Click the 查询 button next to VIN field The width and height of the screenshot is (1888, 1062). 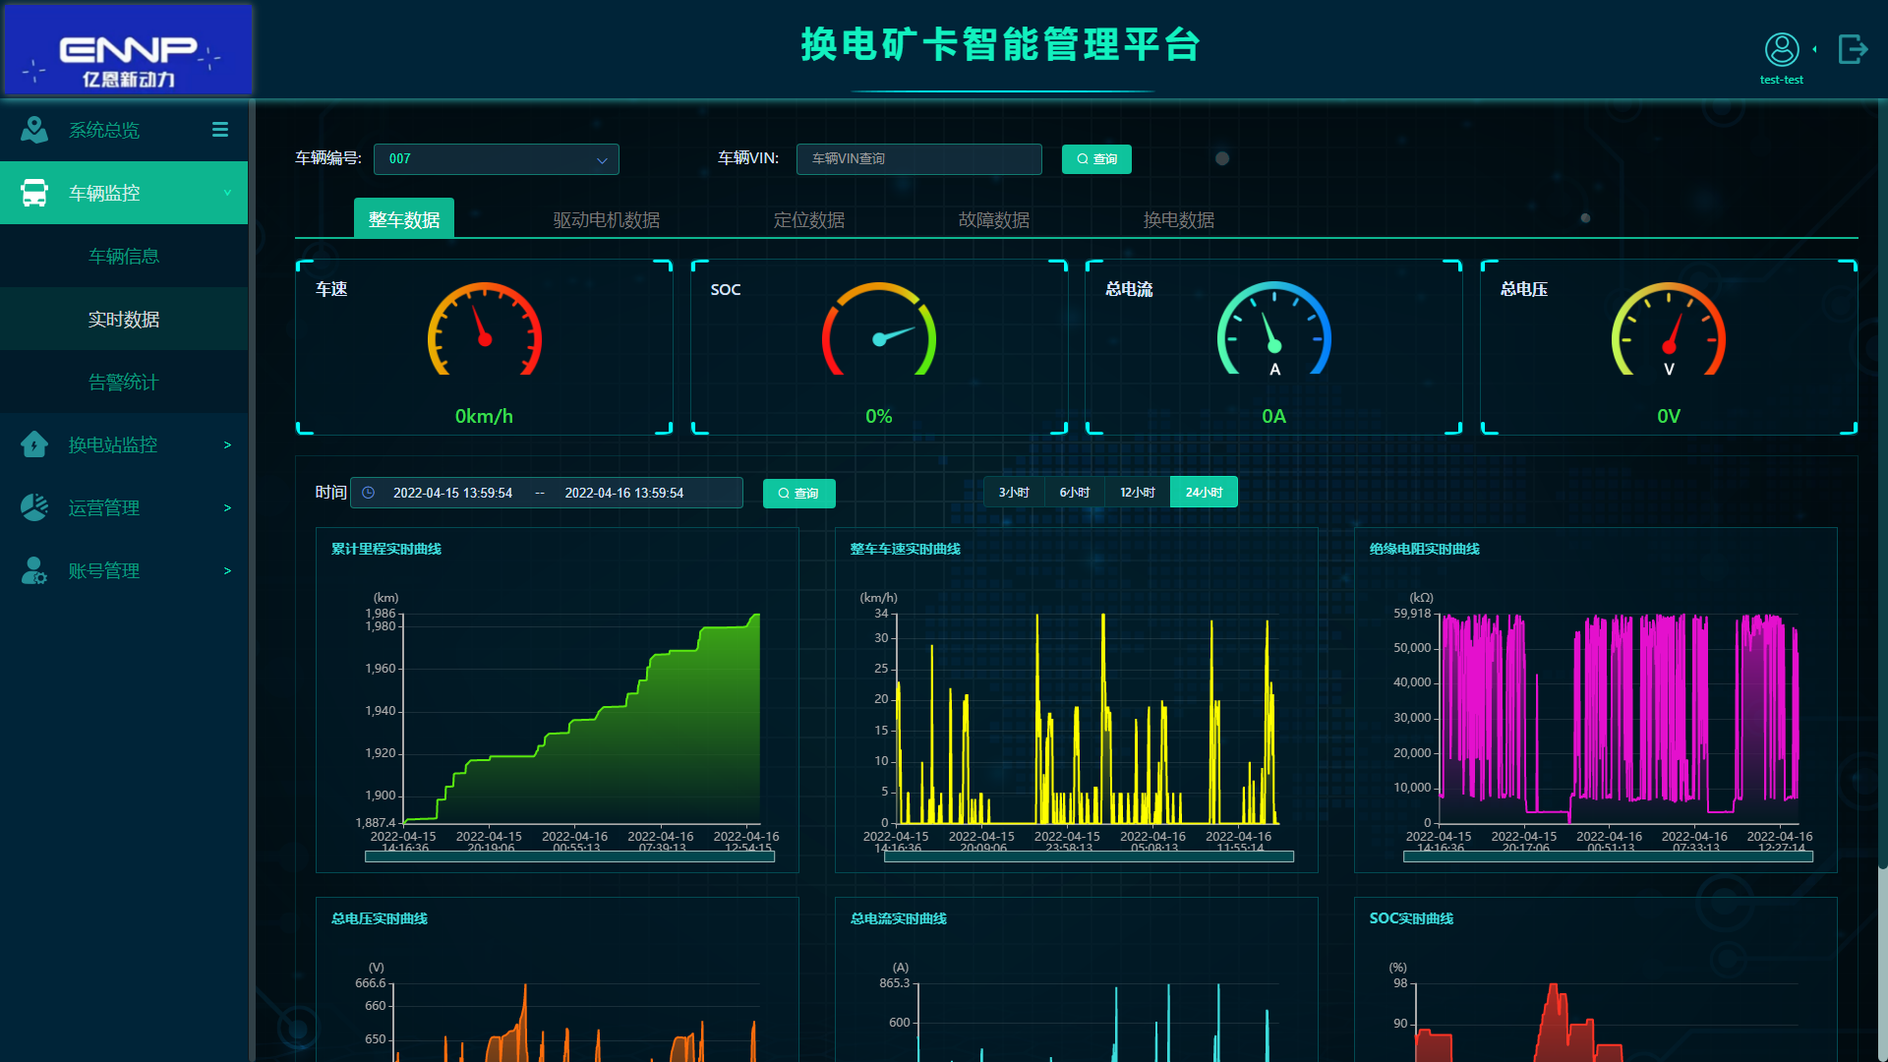(x=1096, y=159)
